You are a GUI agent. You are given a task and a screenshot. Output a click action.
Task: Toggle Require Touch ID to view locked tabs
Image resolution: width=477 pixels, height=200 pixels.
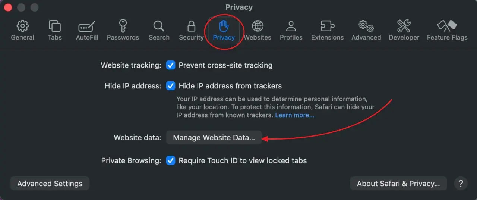click(x=171, y=161)
